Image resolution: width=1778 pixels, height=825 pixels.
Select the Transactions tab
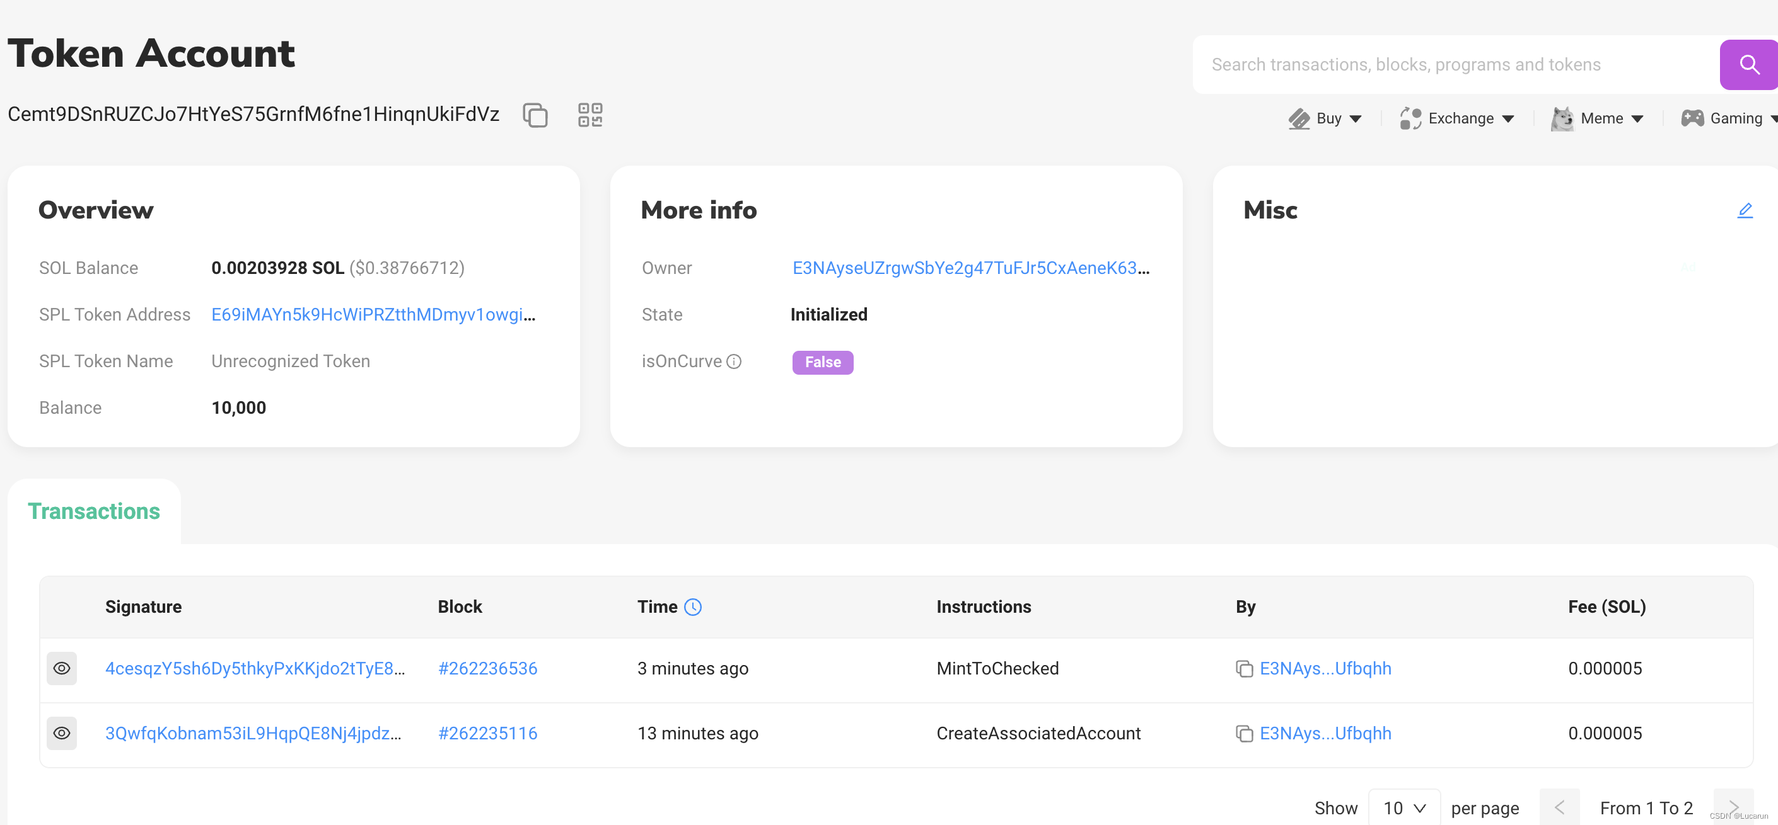click(94, 511)
